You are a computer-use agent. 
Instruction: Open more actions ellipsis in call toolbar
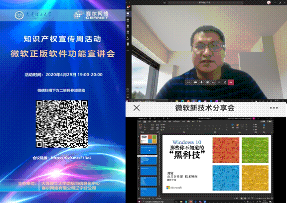click(213, 82)
